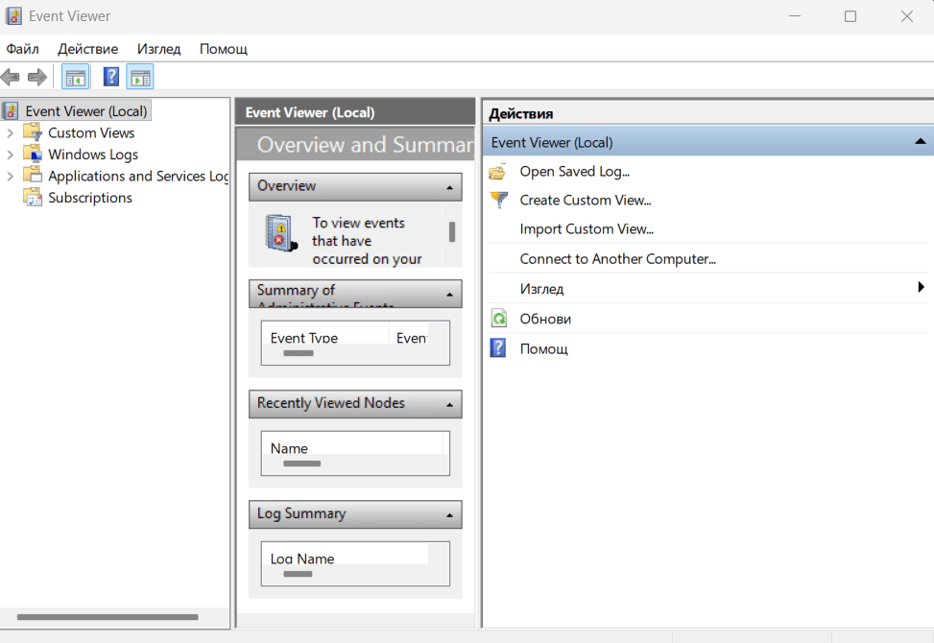Click the Forward arrow toolbar icon
Screen dimensions: 934x643
click(36, 77)
